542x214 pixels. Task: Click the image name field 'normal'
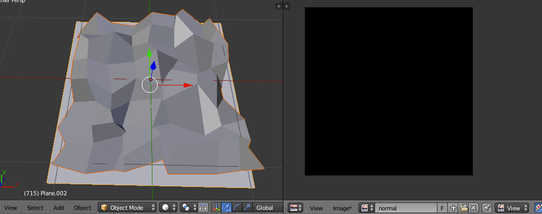coord(406,208)
